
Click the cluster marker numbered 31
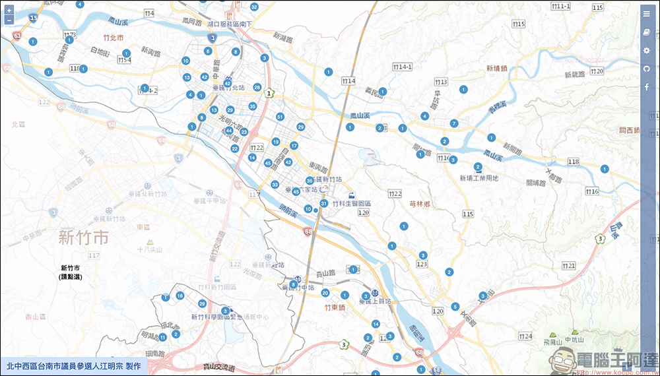tap(323, 203)
